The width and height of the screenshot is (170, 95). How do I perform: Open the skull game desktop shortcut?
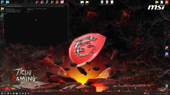pyautogui.click(x=47, y=2)
